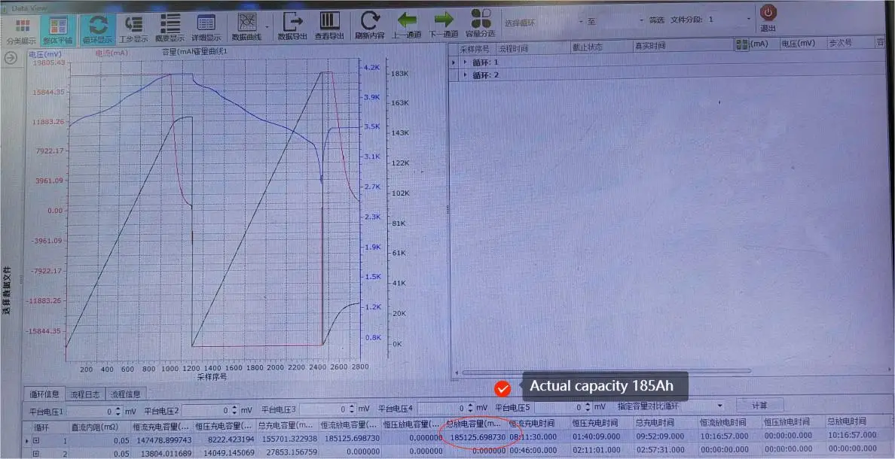The height and width of the screenshot is (459, 895).
Task: Switch to 概要显示 summary view
Action: tap(170, 29)
